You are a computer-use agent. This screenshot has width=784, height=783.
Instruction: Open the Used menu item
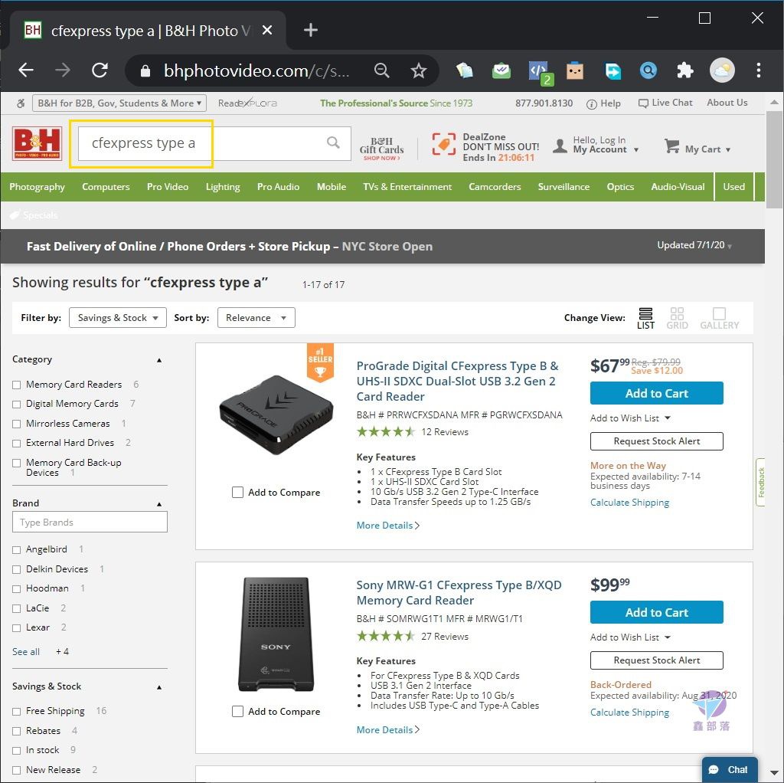(x=733, y=187)
